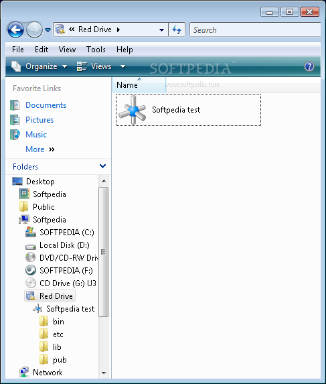Open the Views dropdown arrow
Image resolution: width=326 pixels, height=384 pixels.
click(x=123, y=66)
